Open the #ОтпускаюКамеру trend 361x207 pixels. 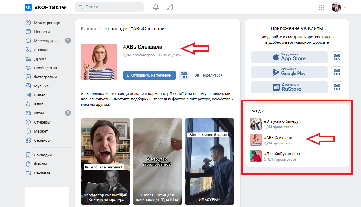coord(281,121)
